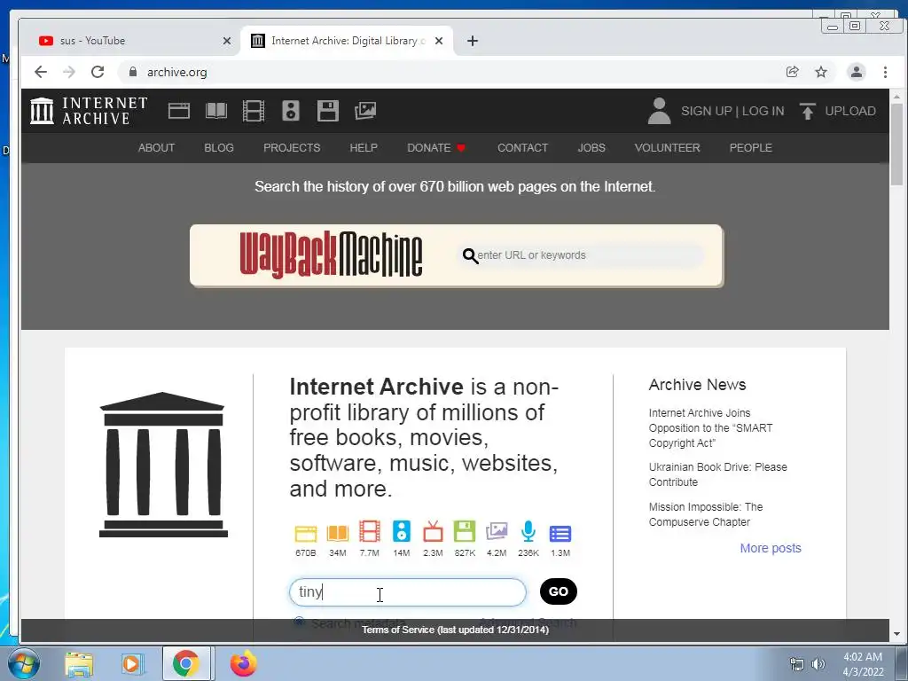Click the archive search box containing tiny
Image resolution: width=908 pixels, height=681 pixels.
coord(408,591)
